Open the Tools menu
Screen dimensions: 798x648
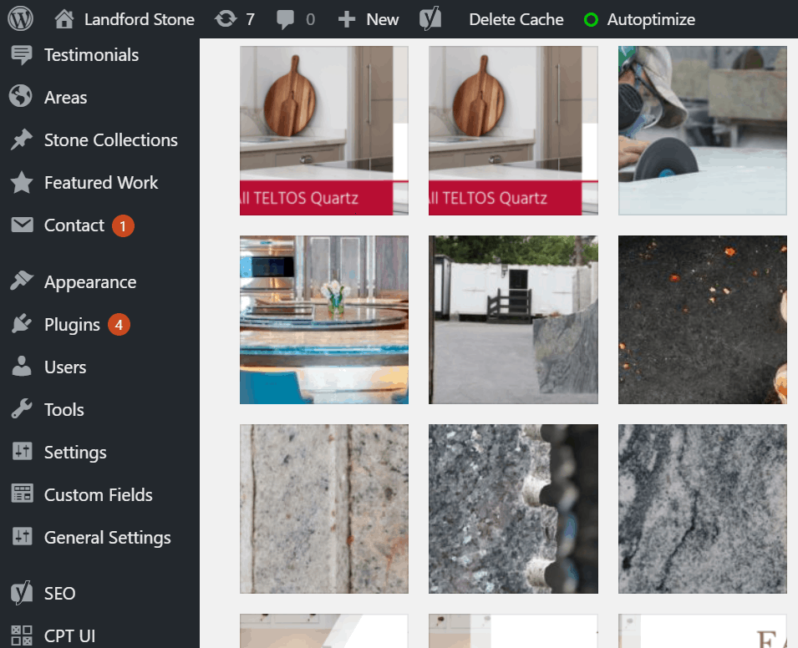point(64,410)
